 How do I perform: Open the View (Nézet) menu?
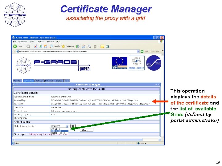coord(32,41)
